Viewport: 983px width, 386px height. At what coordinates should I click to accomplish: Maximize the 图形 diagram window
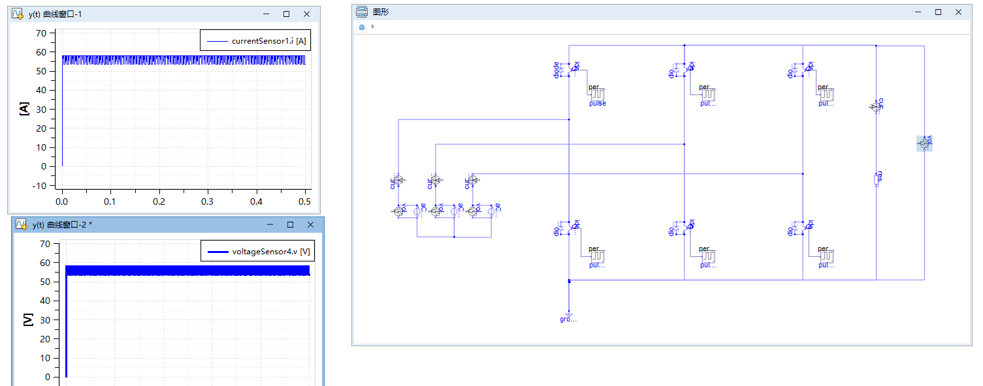pos(938,12)
